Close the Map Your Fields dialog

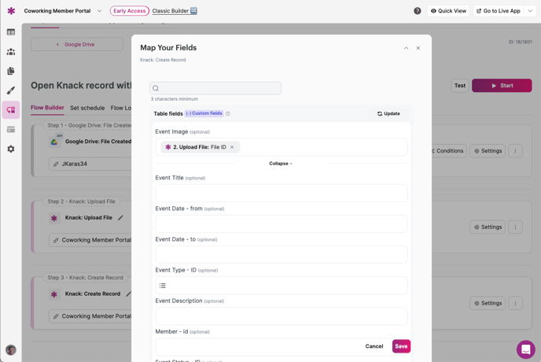(x=418, y=48)
